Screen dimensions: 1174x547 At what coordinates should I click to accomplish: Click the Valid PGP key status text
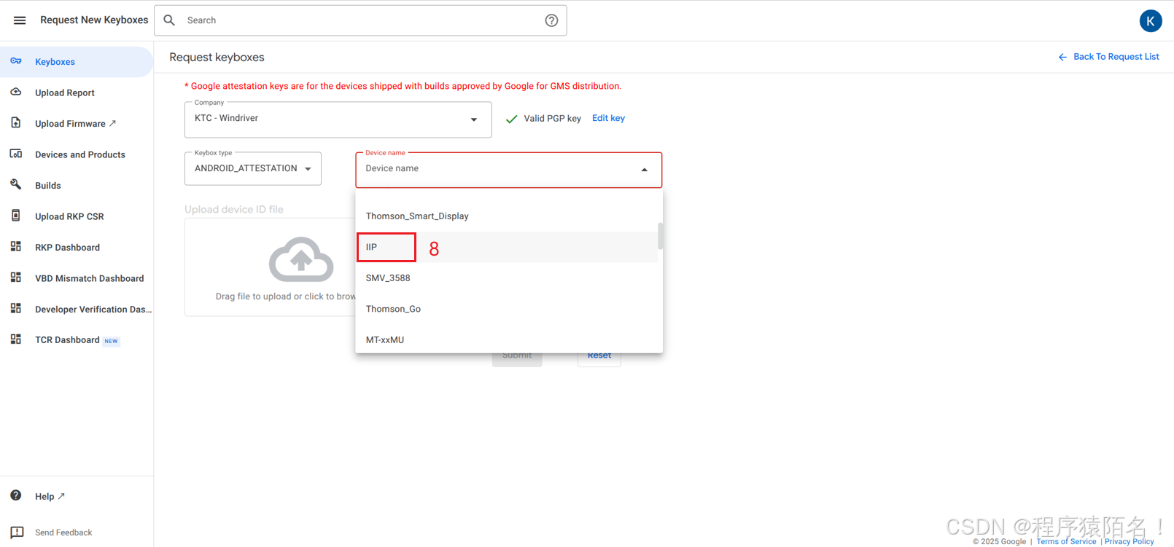(552, 119)
